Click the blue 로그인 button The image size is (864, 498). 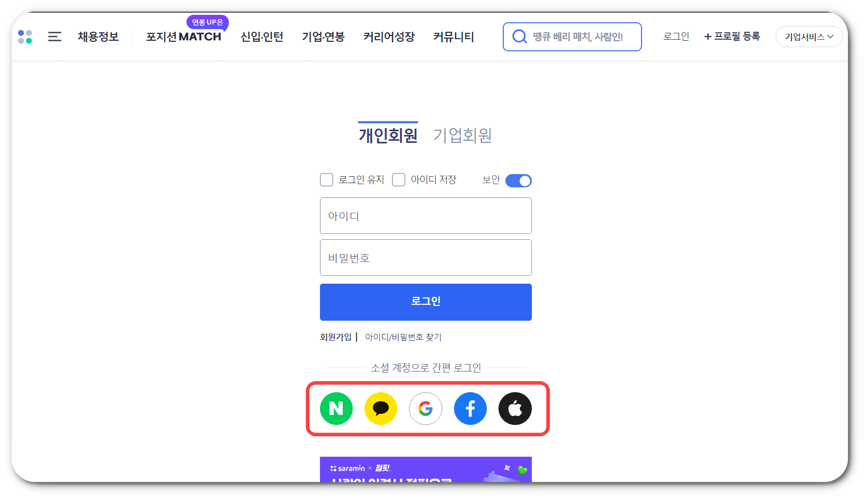[425, 302]
